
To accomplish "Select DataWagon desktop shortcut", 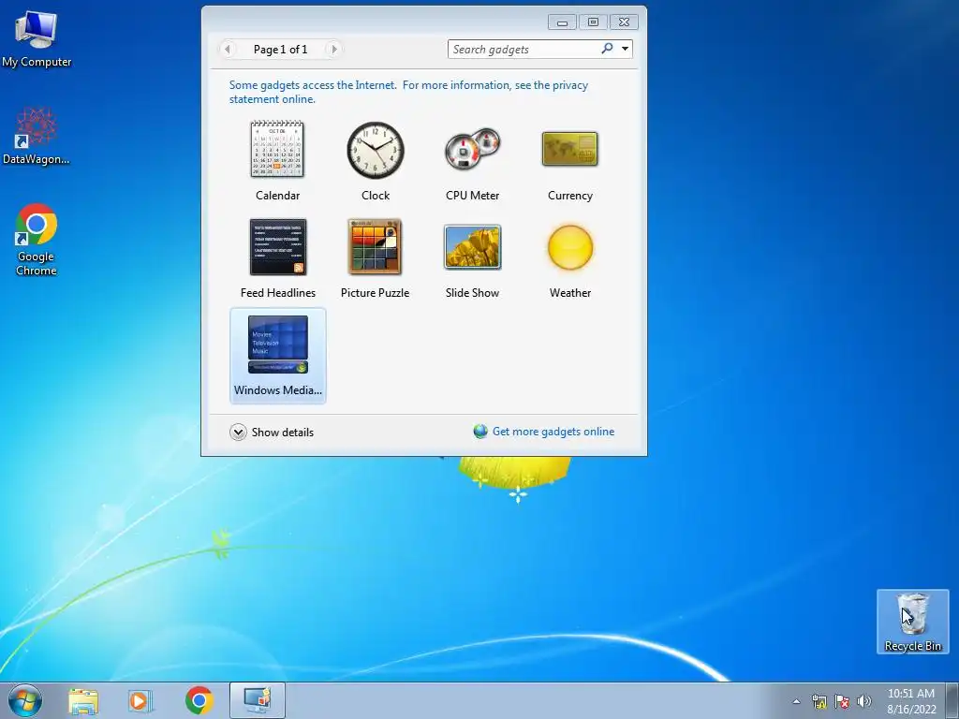I will (37, 137).
